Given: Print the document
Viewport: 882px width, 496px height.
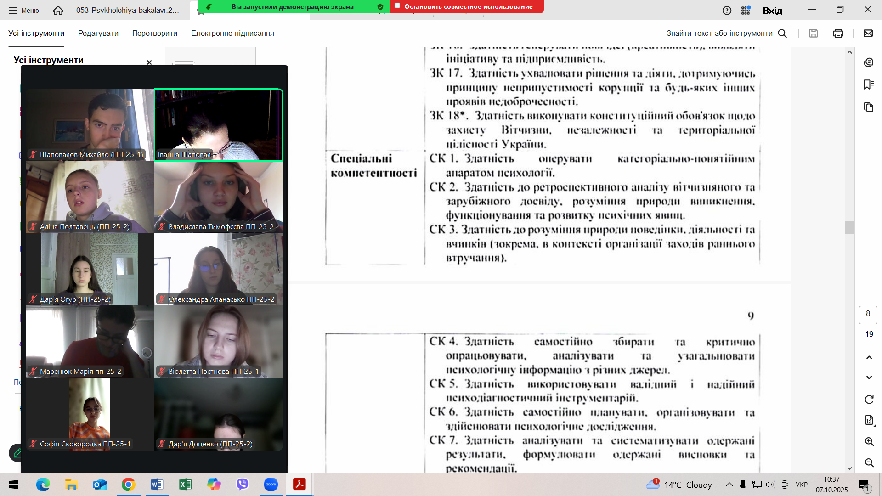Looking at the screenshot, I should 838,34.
